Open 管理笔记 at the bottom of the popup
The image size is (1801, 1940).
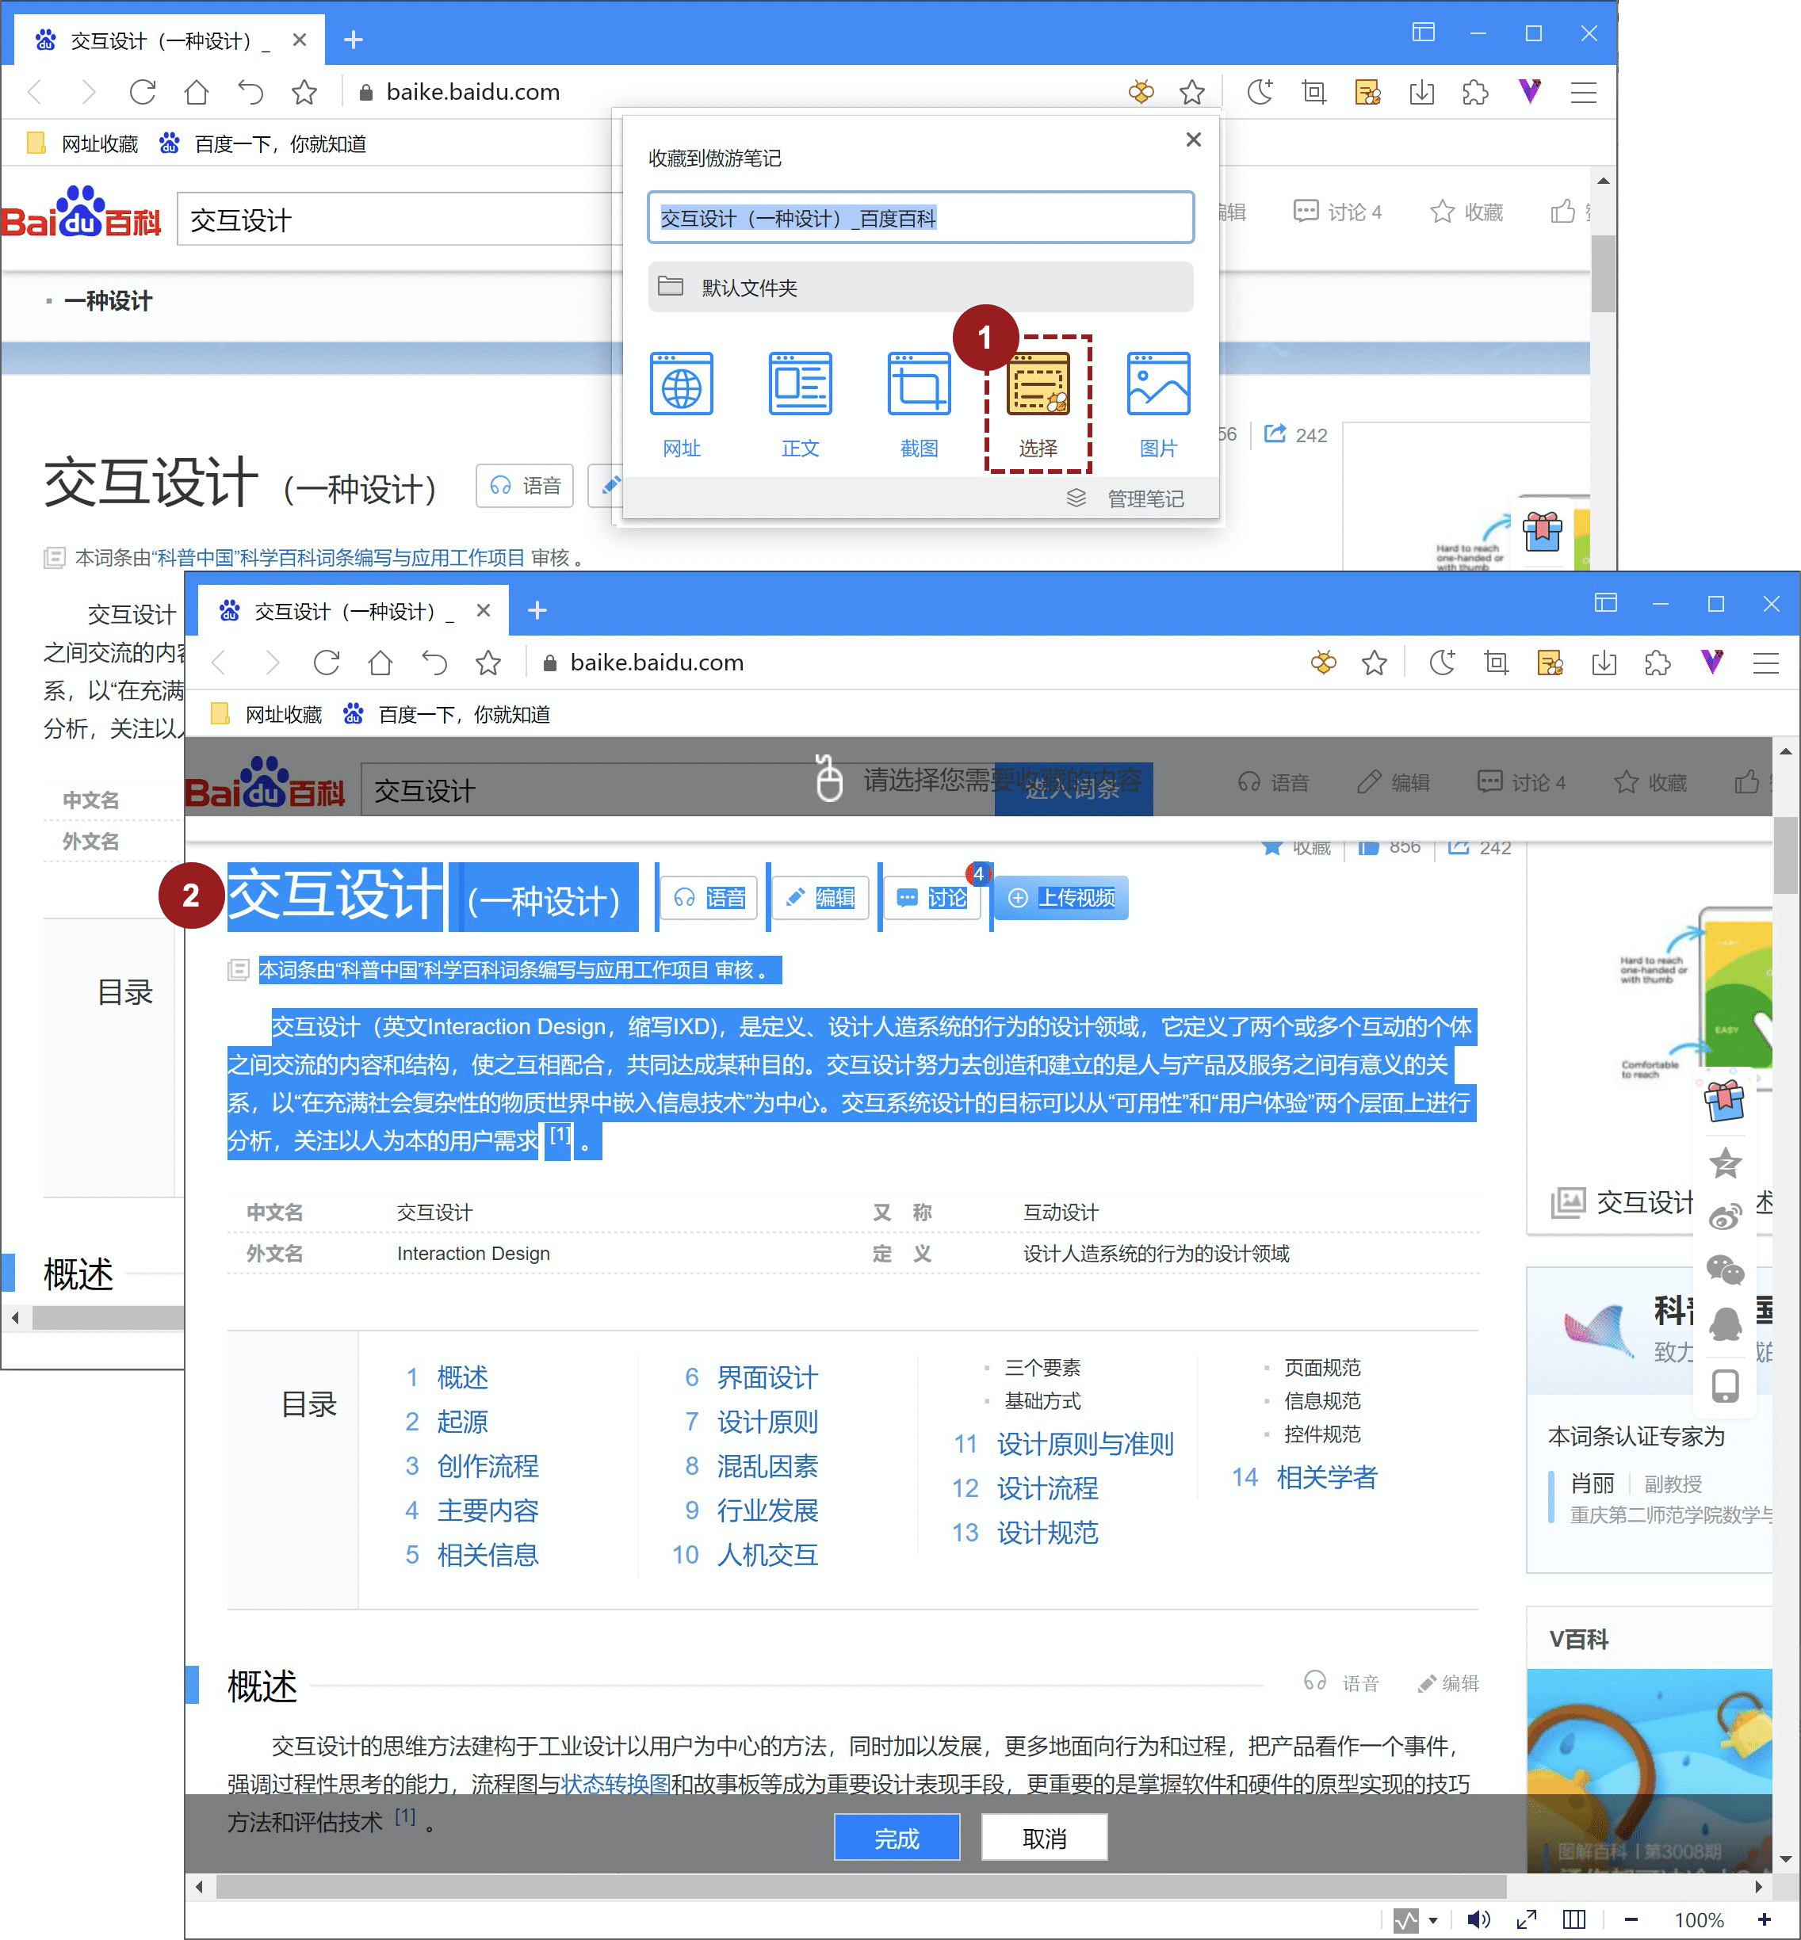coord(1126,498)
